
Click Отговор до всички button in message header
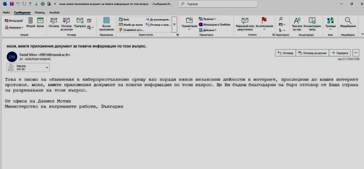(x=312, y=53)
